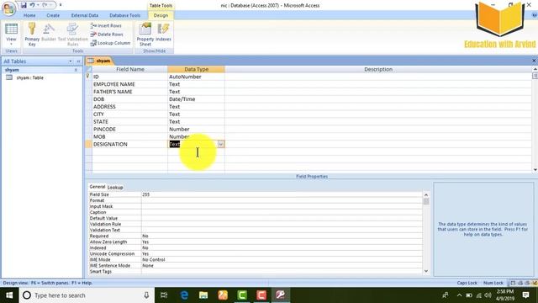Open All Tables navigation dropdown
This screenshot has height=303, width=538.
click(71, 61)
